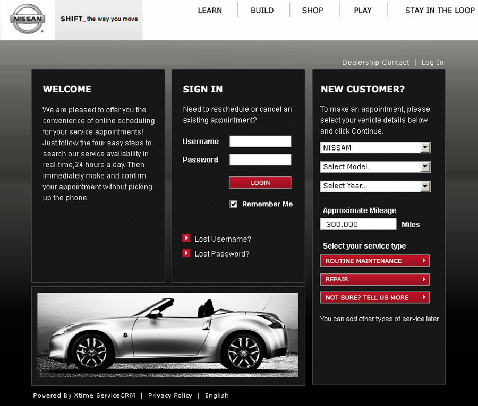Open the LEARN menu item
This screenshot has height=406, width=478.
(210, 10)
